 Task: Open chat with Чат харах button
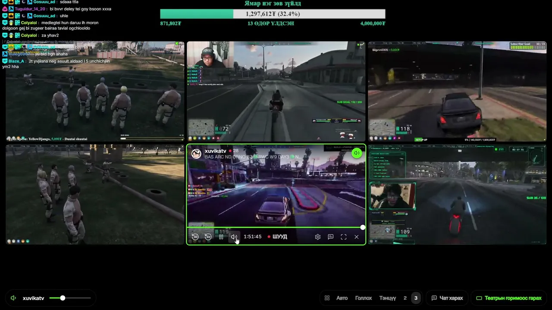[x=447, y=298]
